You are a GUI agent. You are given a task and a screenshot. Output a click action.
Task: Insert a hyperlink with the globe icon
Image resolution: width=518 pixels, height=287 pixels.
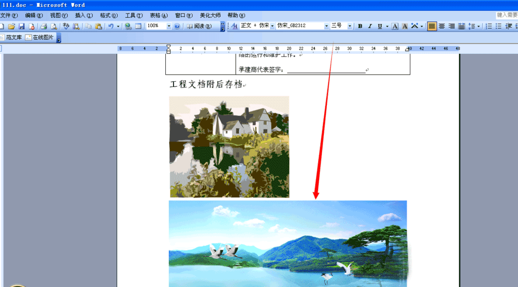click(x=128, y=26)
